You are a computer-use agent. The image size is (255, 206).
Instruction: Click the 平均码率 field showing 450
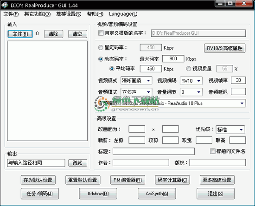151,69
